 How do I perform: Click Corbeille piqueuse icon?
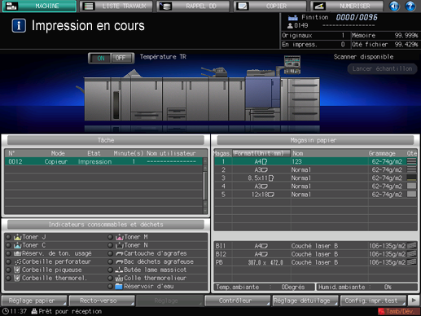(17, 270)
